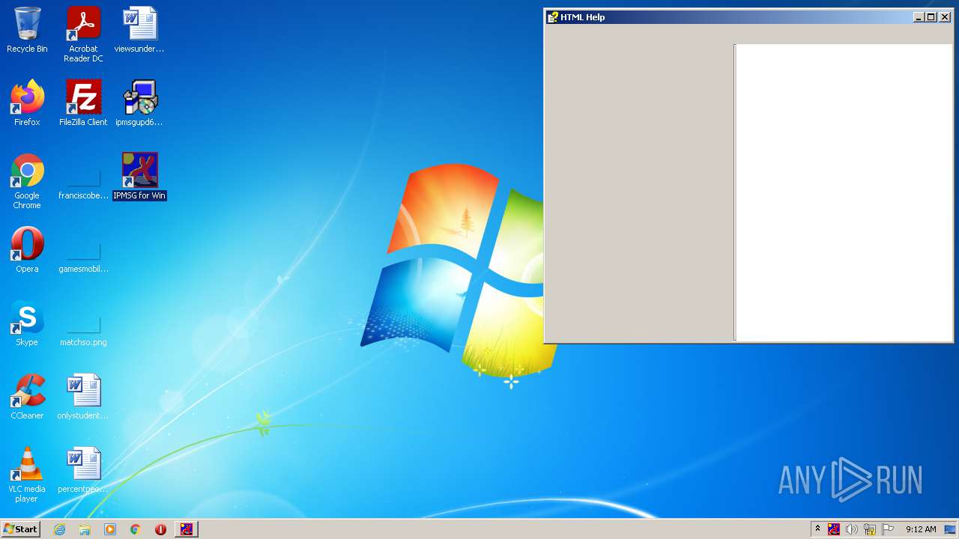
Task: Switch to IPMSG taskbar button
Action: point(187,529)
